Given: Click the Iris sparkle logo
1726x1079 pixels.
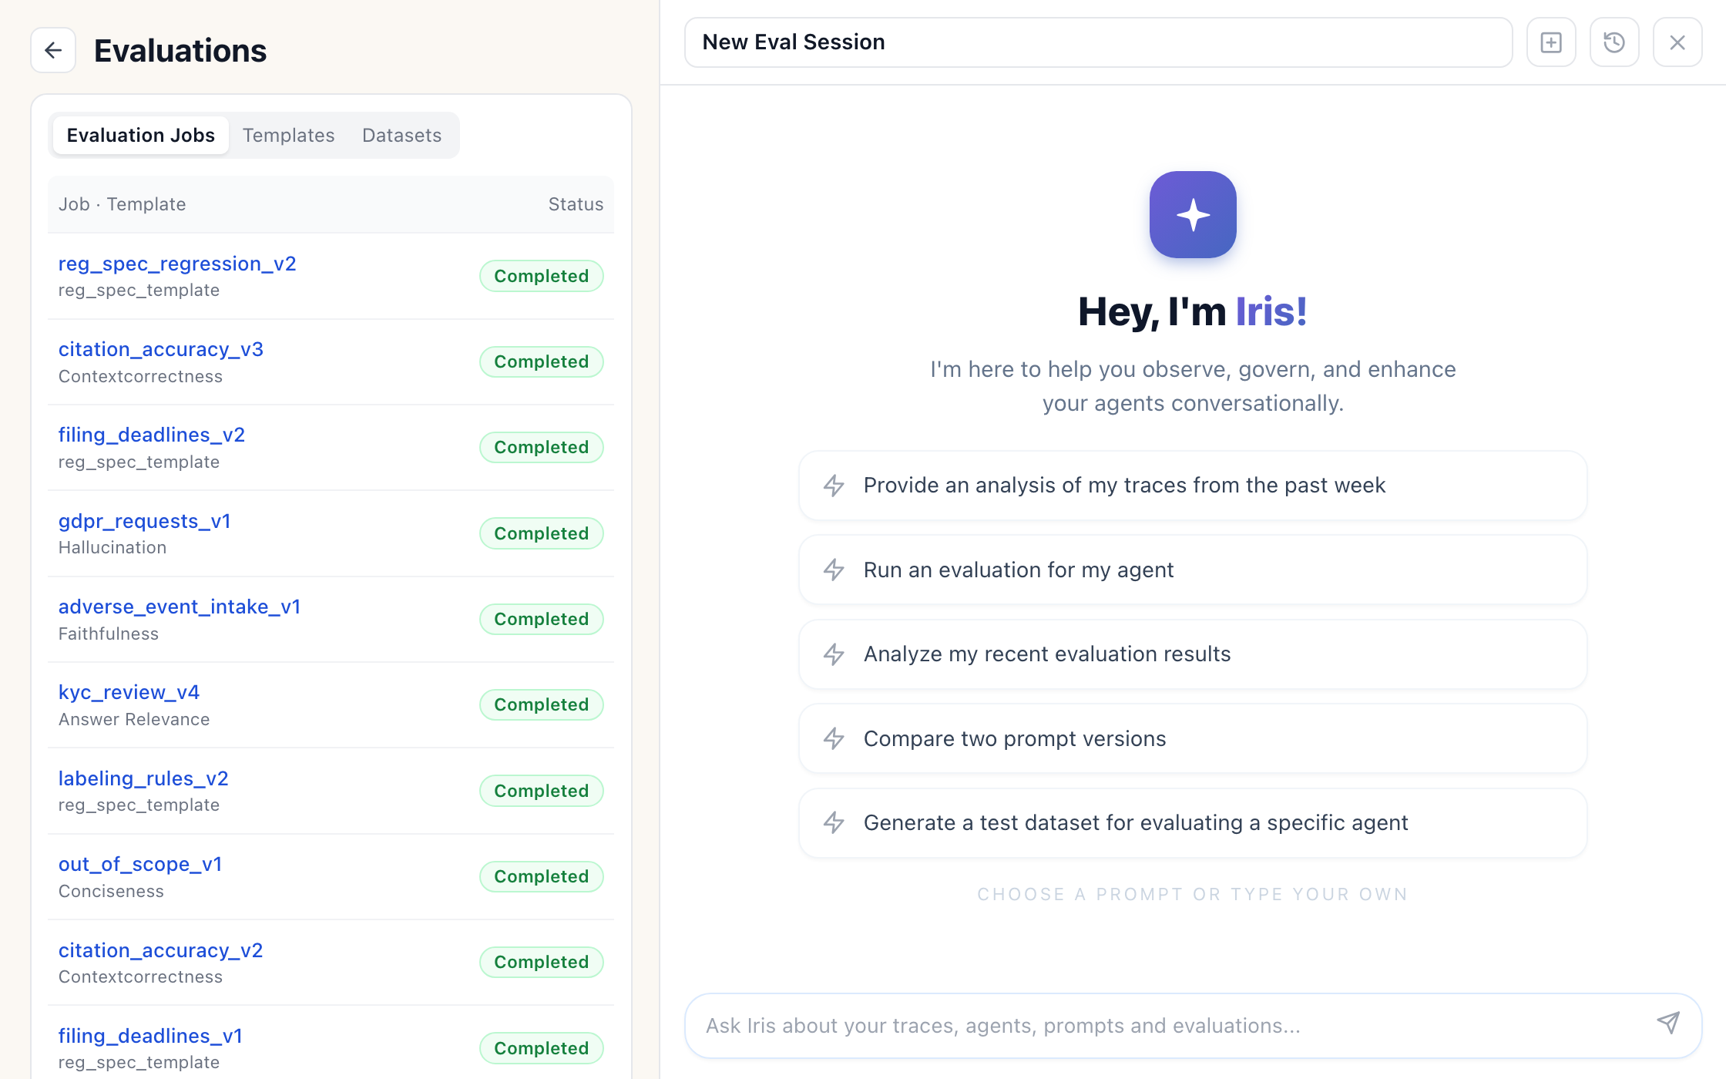Looking at the screenshot, I should (1193, 214).
